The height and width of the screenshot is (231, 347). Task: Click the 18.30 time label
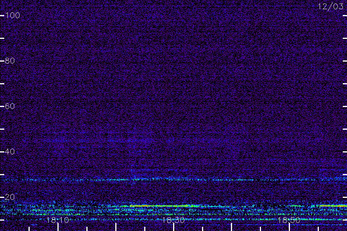tap(173, 220)
